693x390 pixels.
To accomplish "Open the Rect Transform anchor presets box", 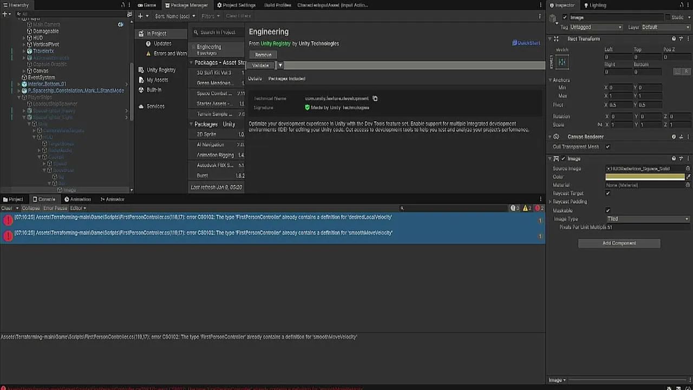I will tap(562, 62).
